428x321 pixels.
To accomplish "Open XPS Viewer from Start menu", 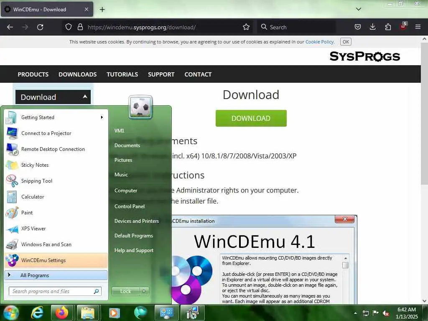I will pos(56,229).
